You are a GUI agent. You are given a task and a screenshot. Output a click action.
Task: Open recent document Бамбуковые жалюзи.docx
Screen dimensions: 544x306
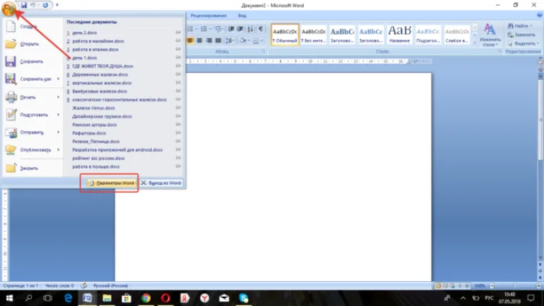pos(100,91)
